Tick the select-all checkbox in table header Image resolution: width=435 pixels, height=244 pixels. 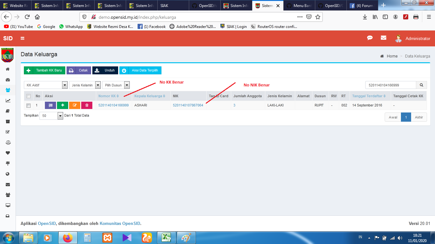(x=29, y=96)
